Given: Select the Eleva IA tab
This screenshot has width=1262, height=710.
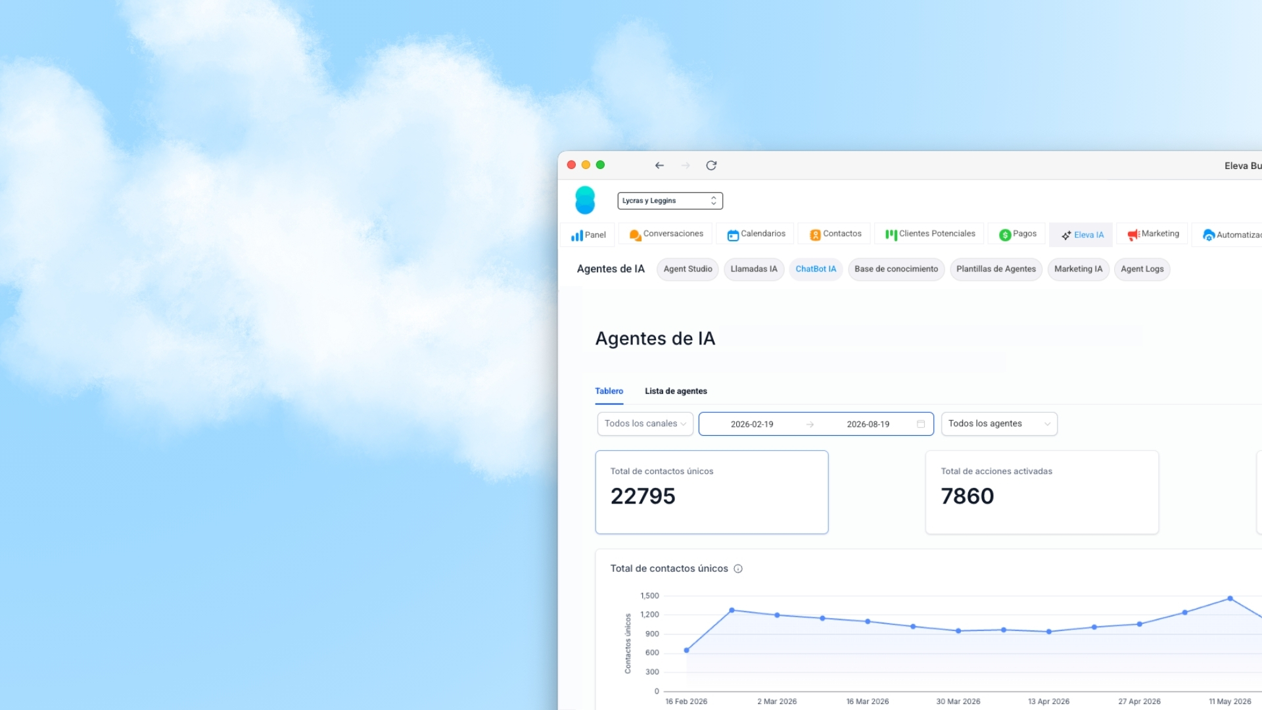Looking at the screenshot, I should point(1081,235).
